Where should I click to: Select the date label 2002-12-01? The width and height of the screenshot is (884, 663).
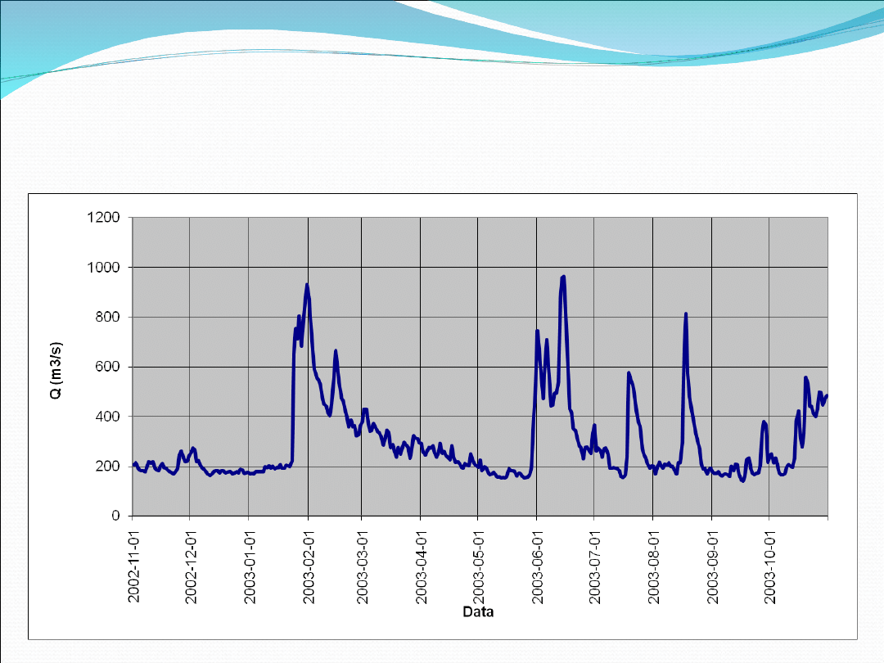tap(191, 566)
